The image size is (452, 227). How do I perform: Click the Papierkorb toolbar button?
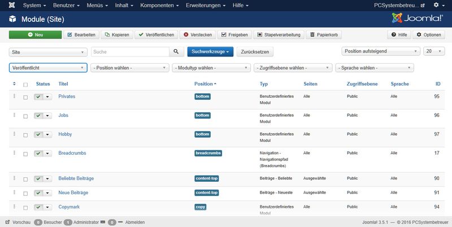point(324,34)
